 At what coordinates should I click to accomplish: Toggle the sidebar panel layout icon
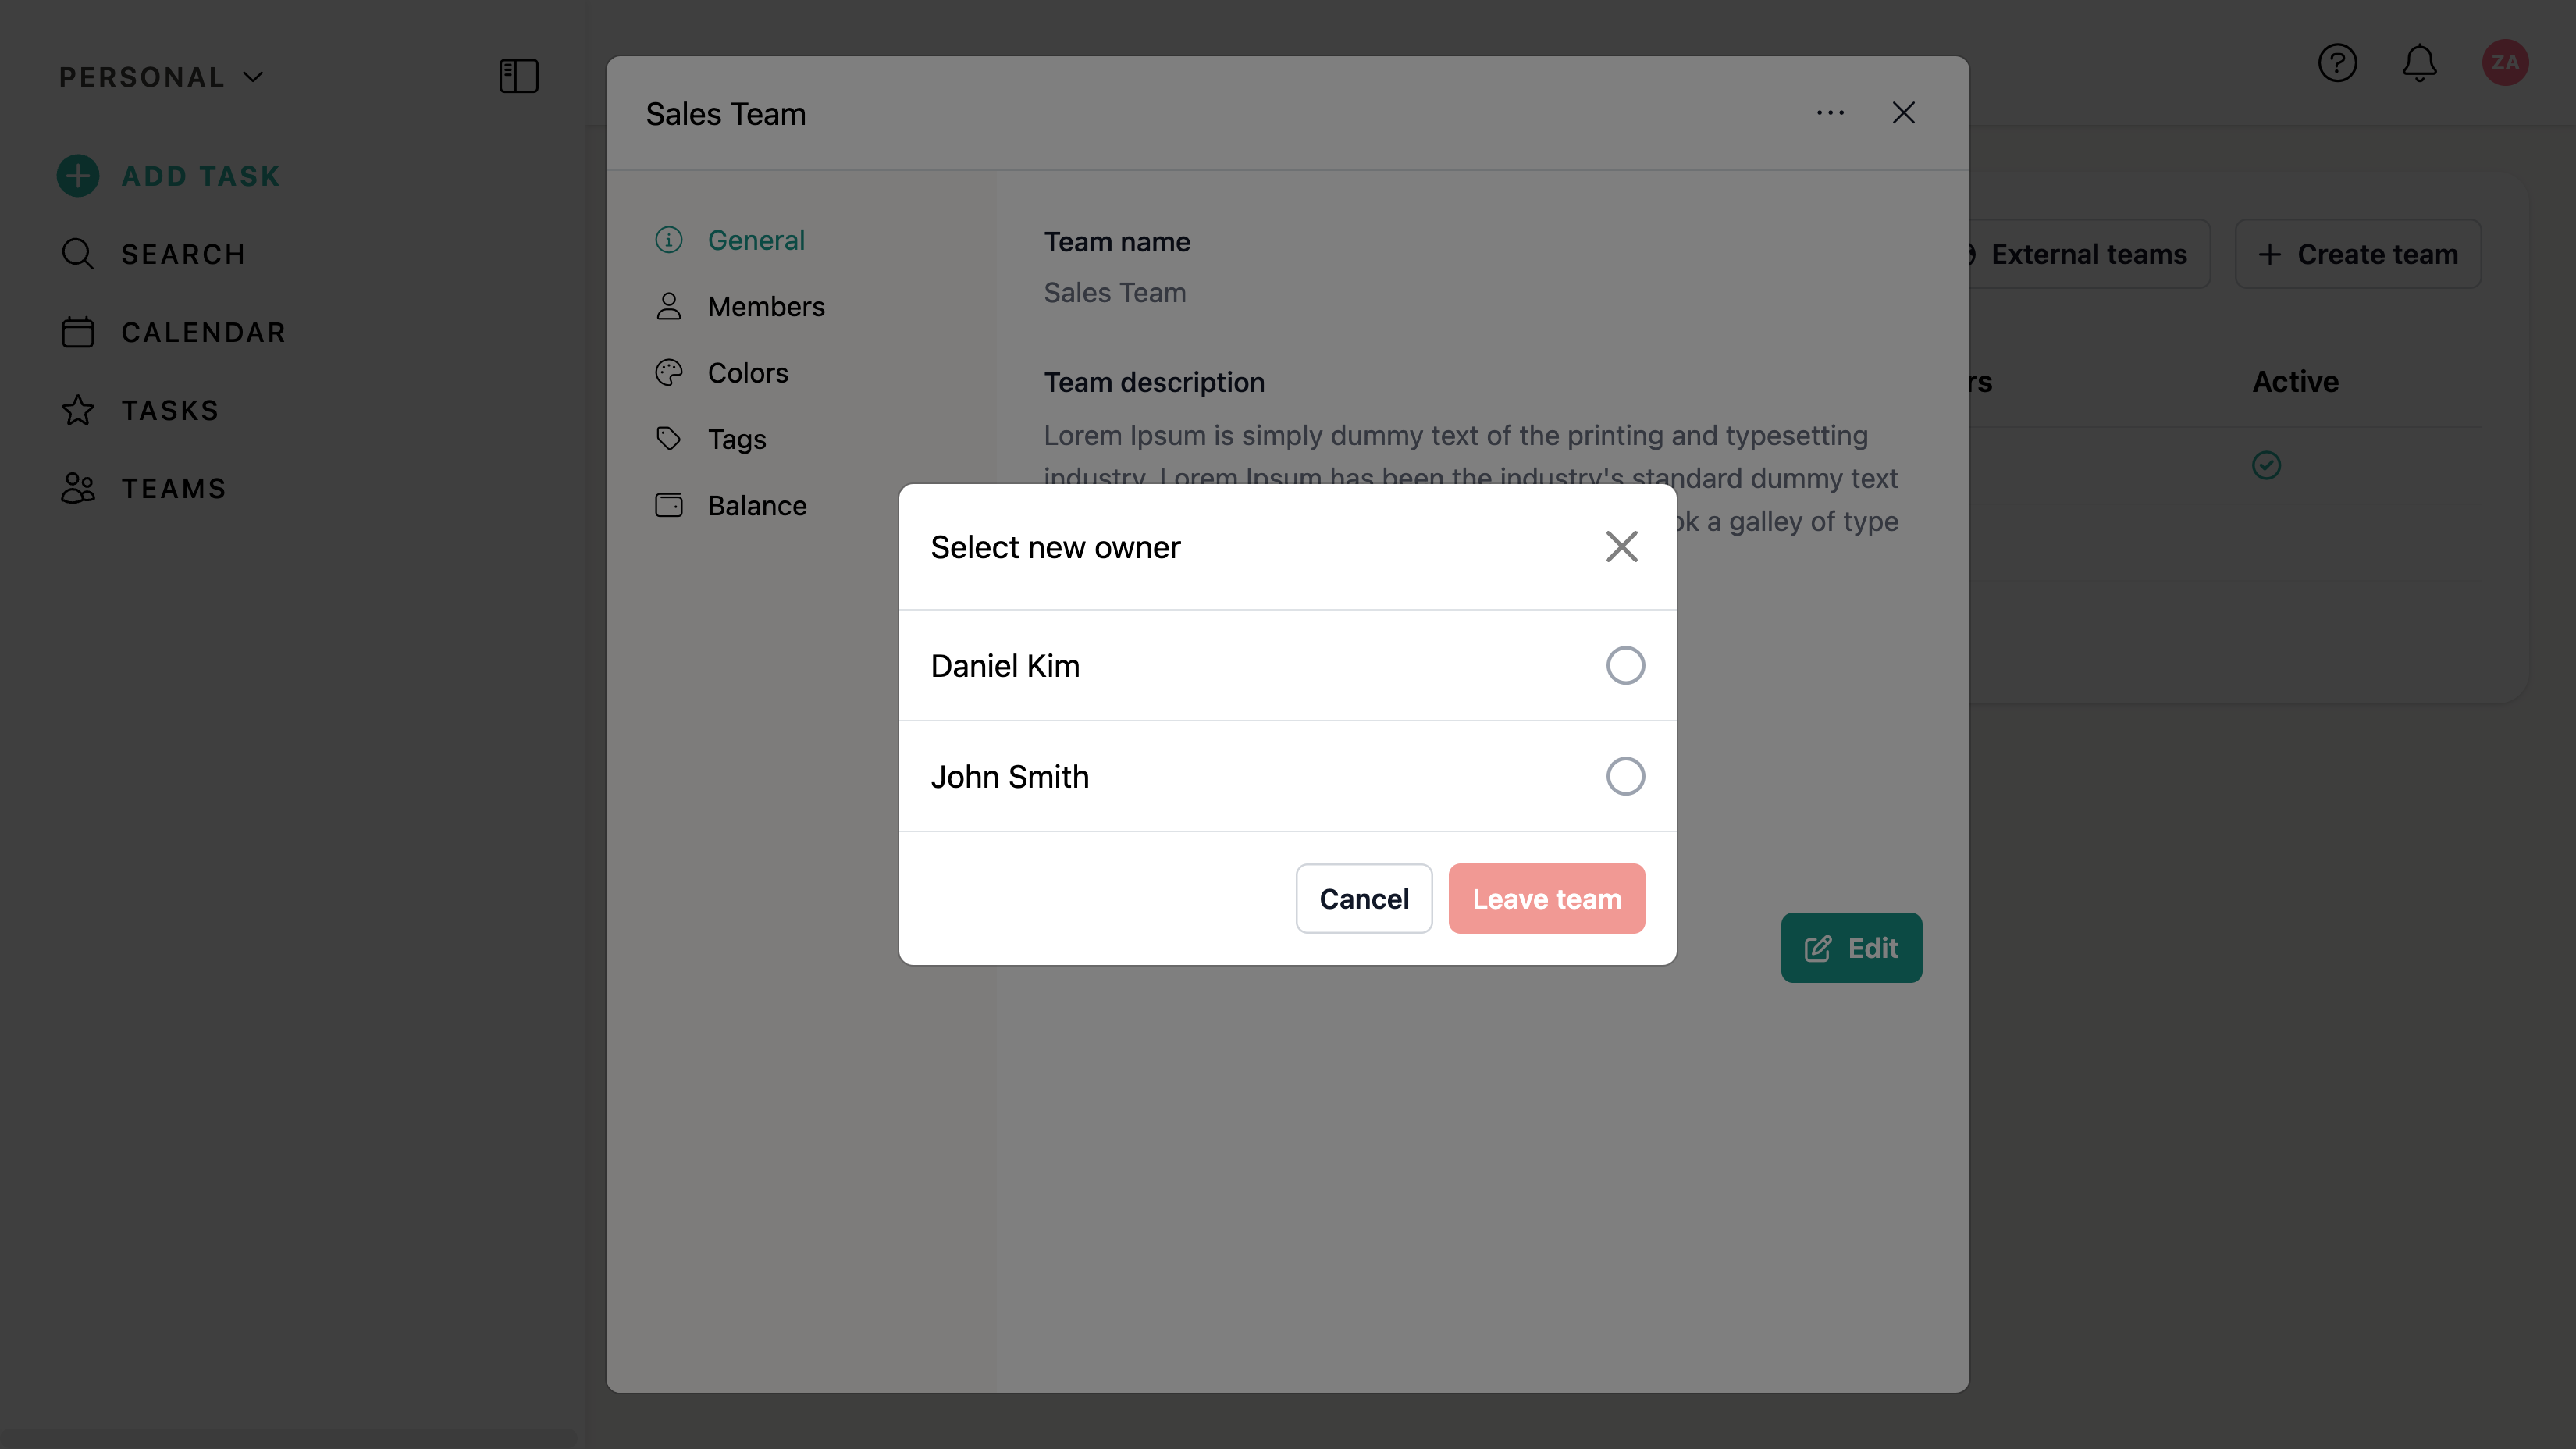(518, 76)
